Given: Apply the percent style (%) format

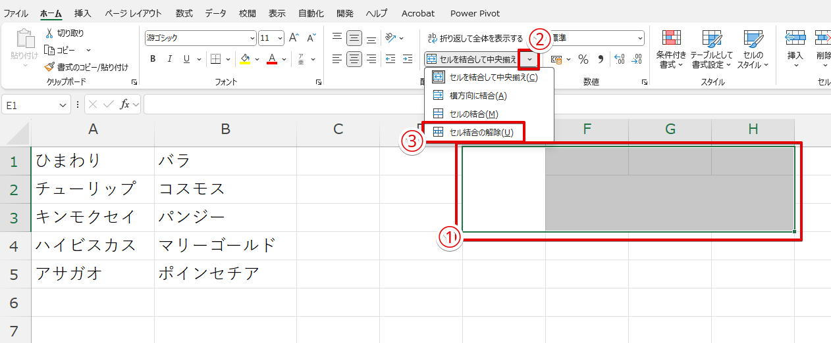Looking at the screenshot, I should tap(583, 59).
